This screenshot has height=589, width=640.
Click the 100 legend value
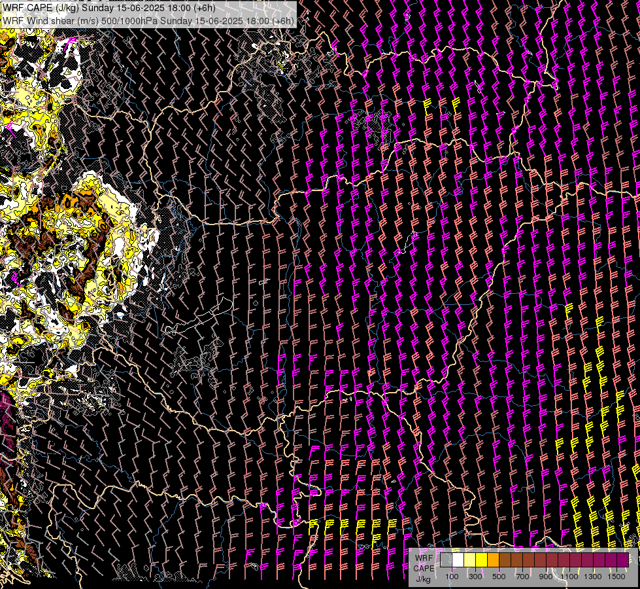coord(452,577)
